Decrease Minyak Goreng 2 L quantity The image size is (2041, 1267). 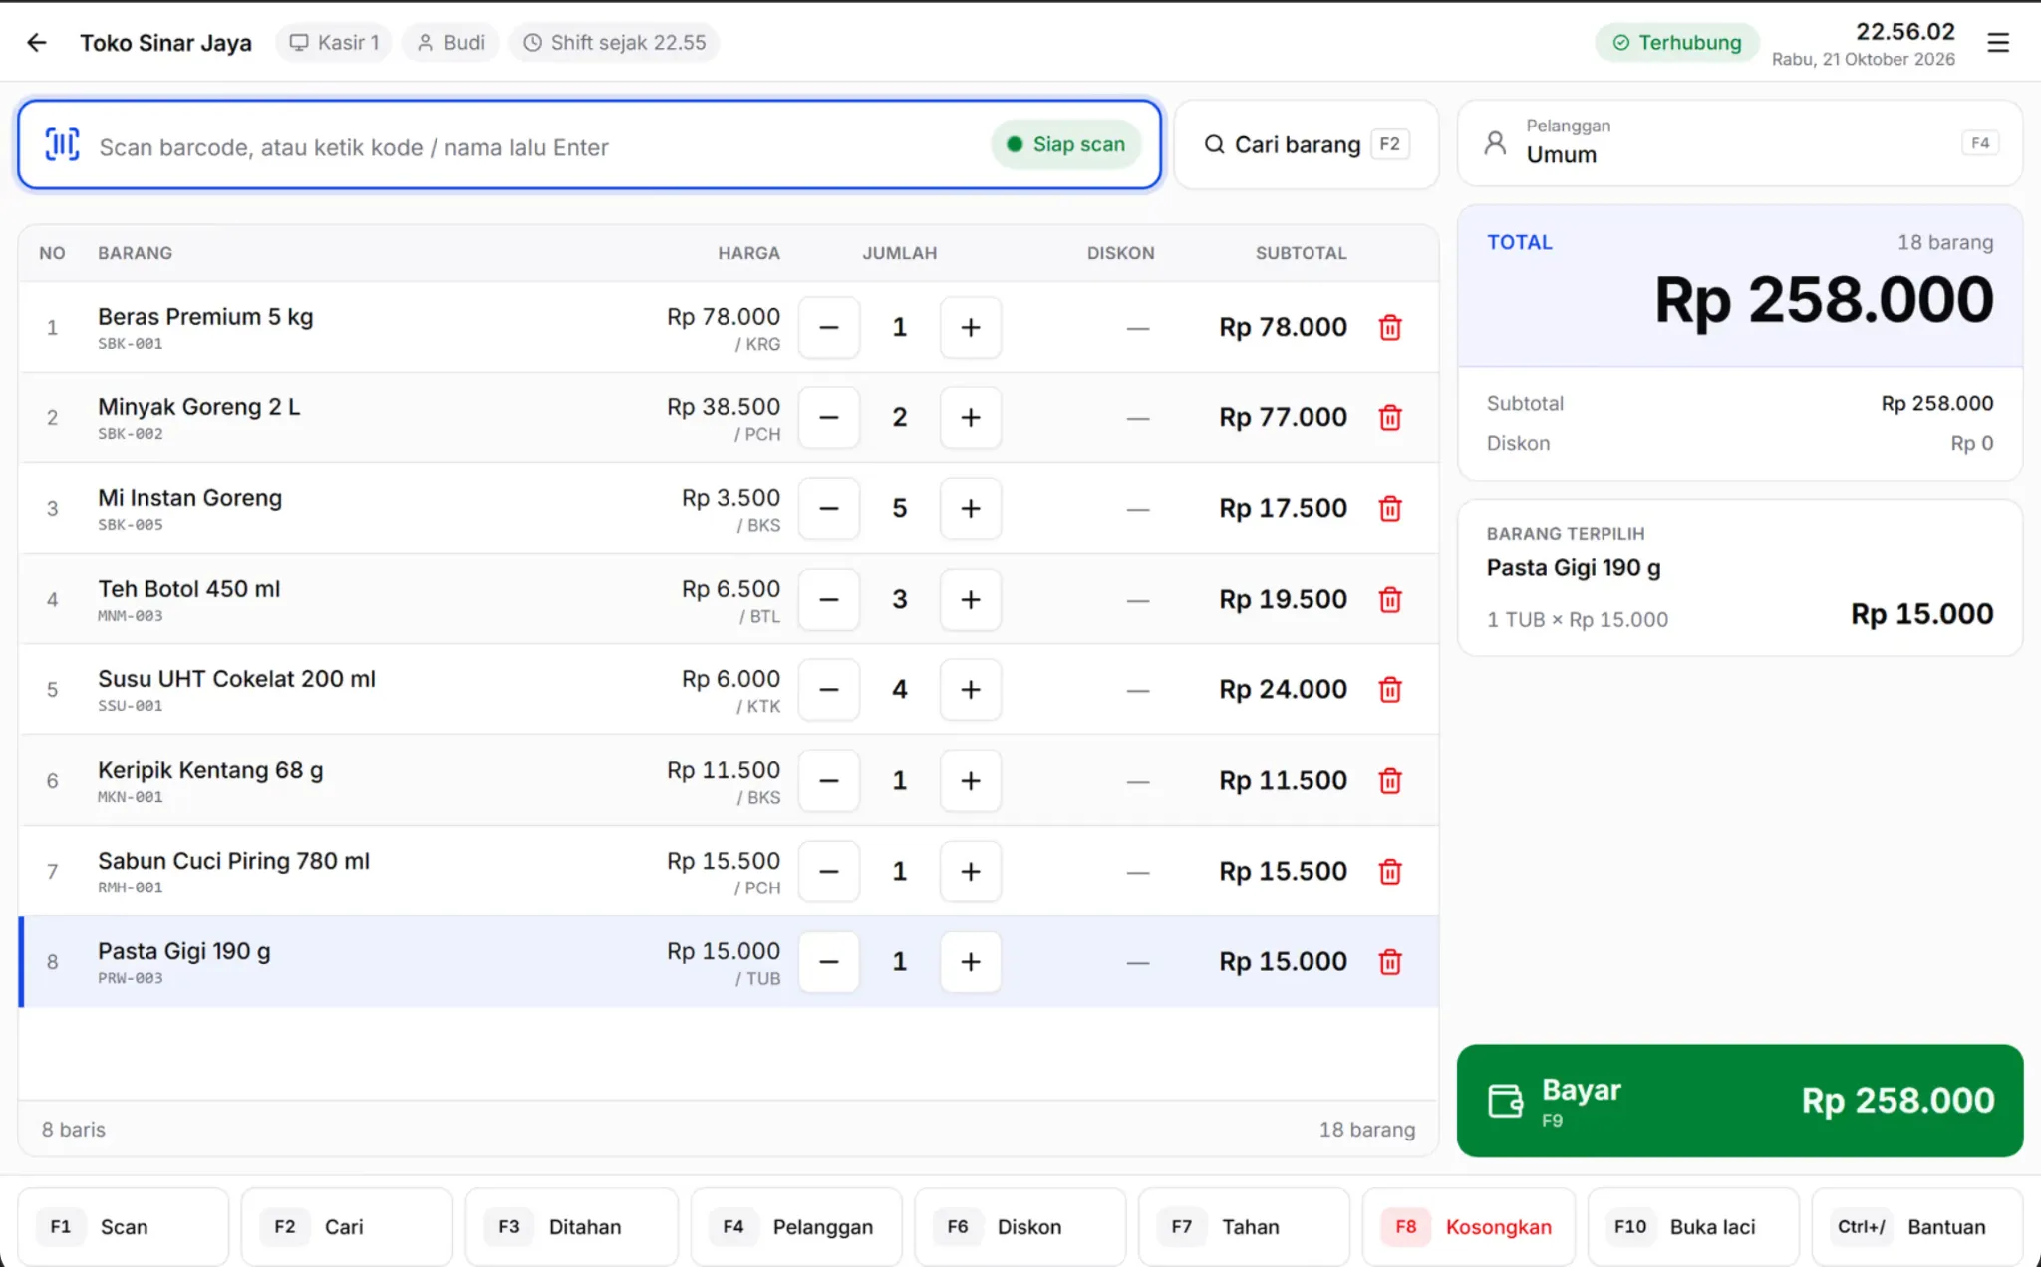point(828,417)
